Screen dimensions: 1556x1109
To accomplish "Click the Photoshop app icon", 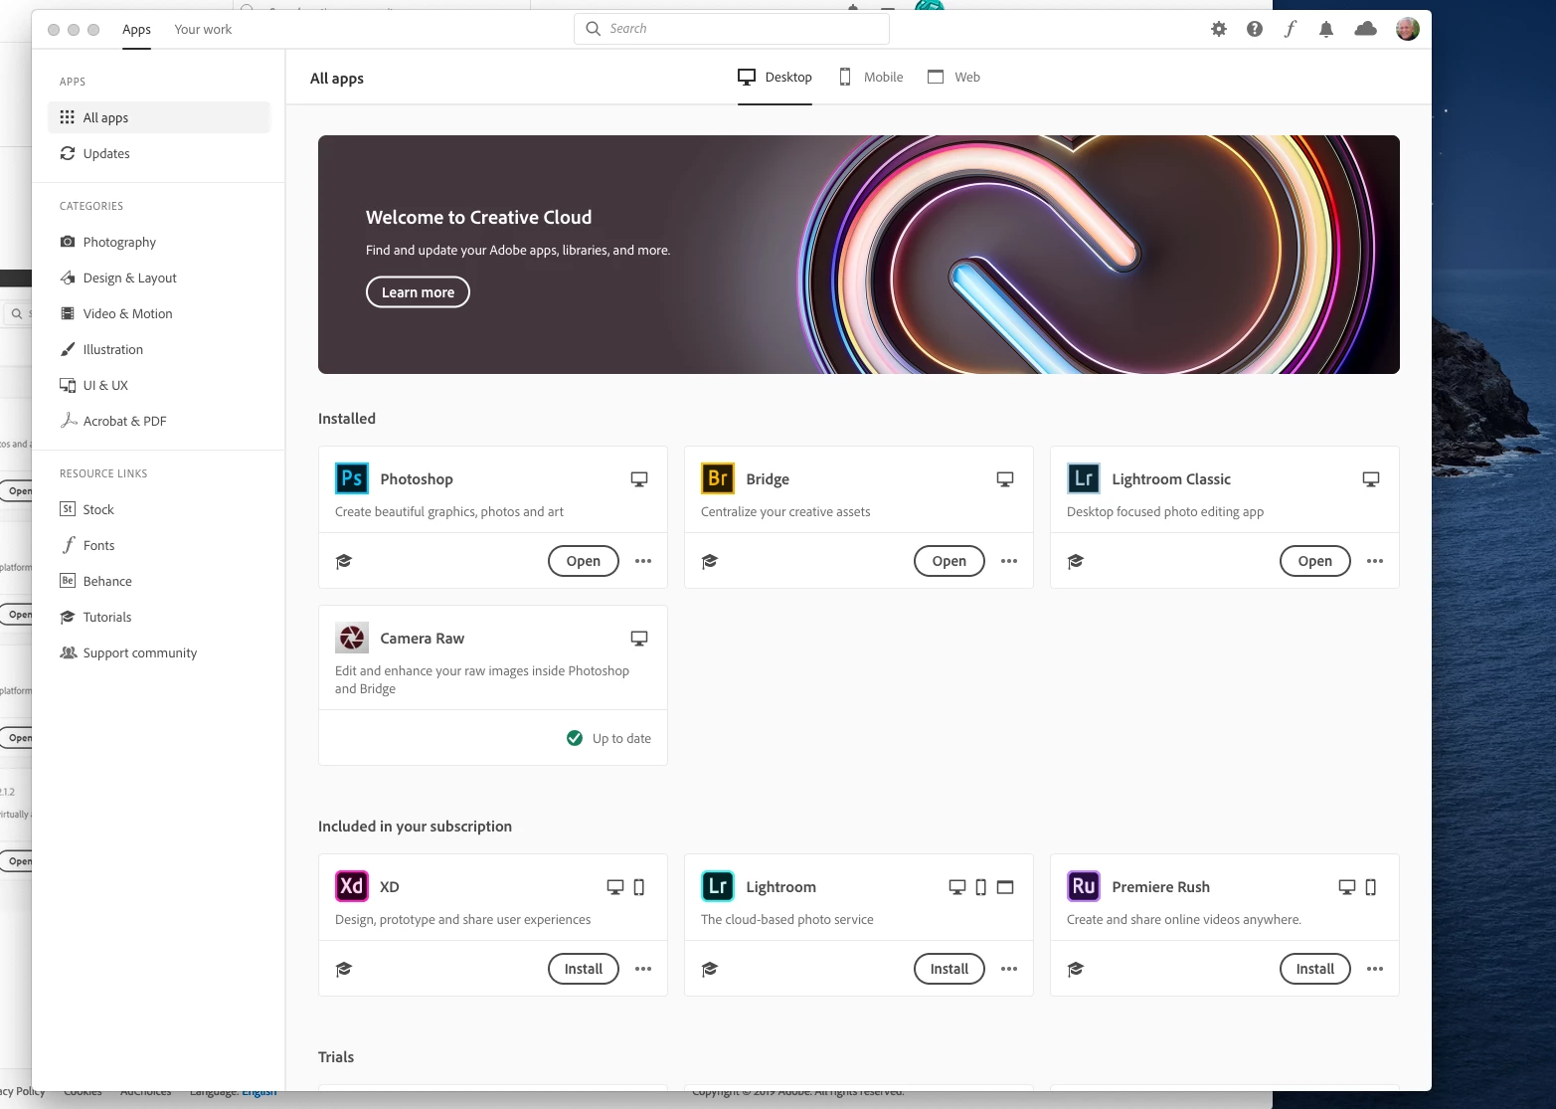I will (352, 478).
